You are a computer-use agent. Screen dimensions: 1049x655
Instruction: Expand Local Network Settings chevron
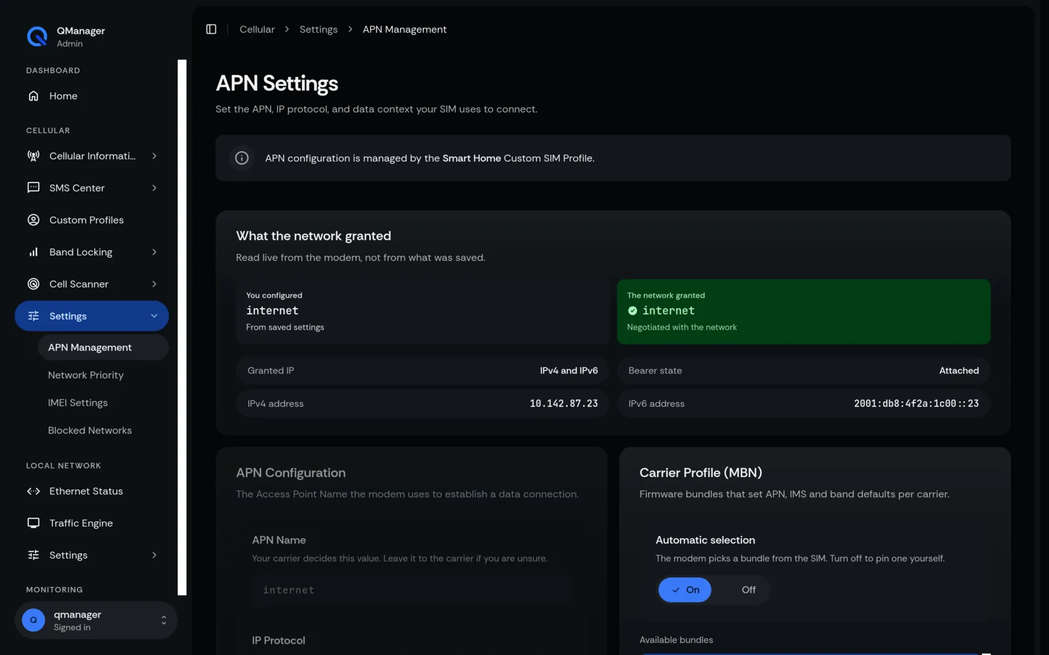pyautogui.click(x=154, y=555)
